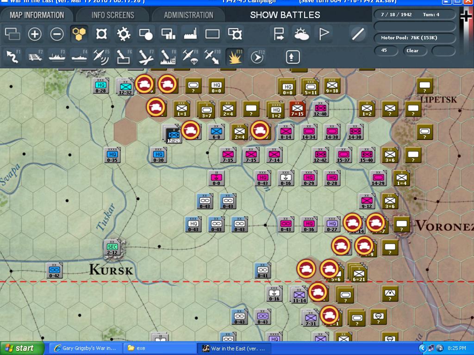Select the red 7=15 Soviet unit
The image size is (474, 355).
click(297, 109)
